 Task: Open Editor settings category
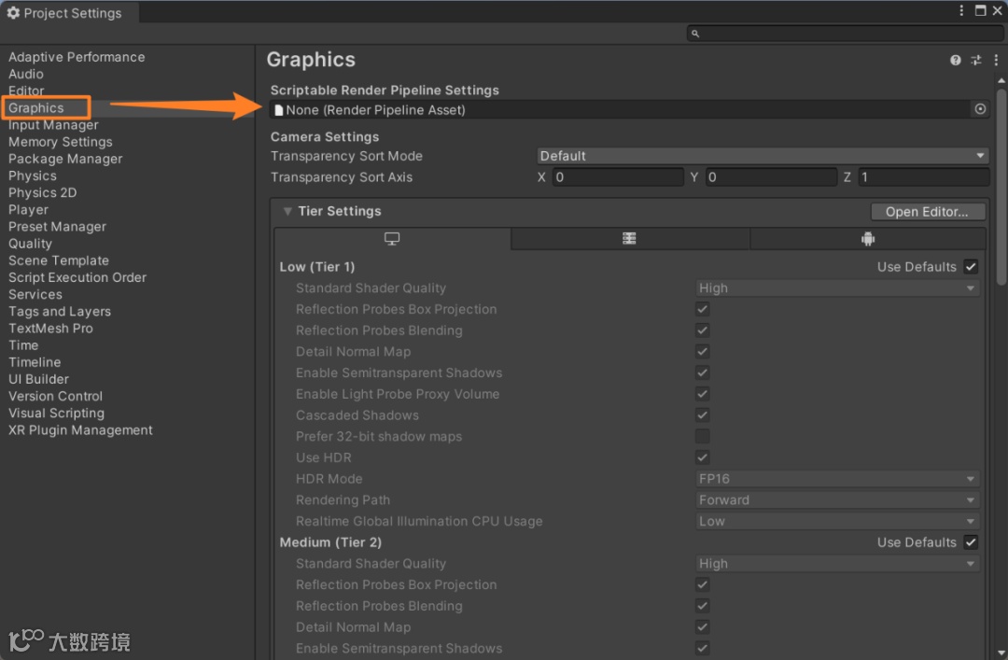(26, 91)
